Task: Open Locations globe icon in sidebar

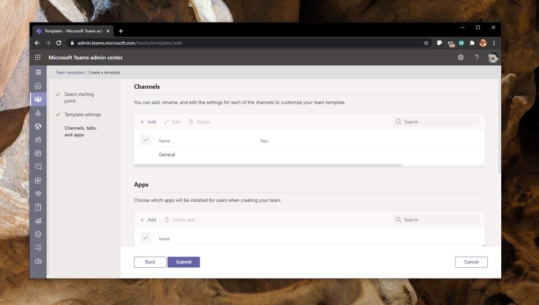Action: point(38,126)
